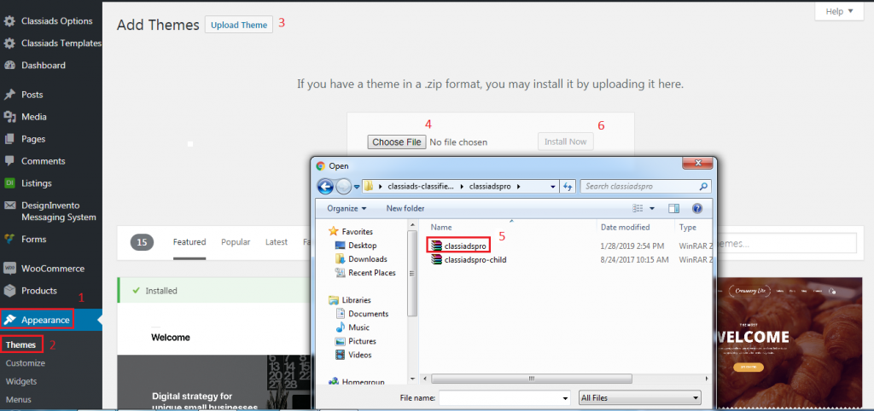
Task: Click the Search classiadspro field
Action: point(645,187)
